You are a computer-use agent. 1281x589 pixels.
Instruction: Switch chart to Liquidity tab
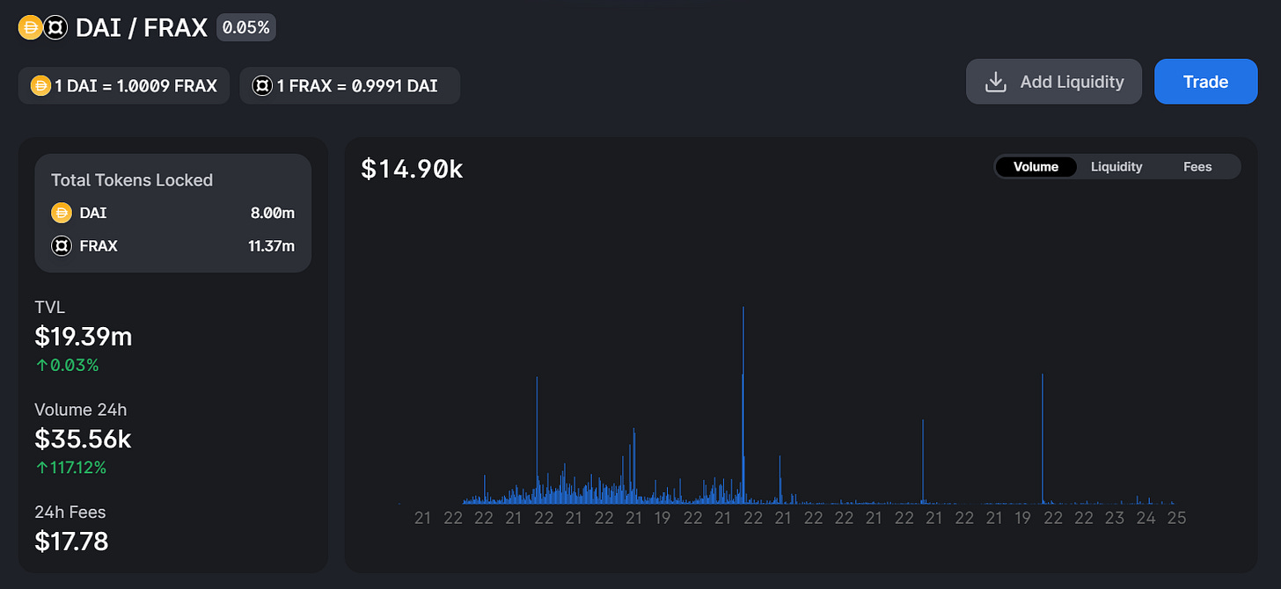point(1116,166)
